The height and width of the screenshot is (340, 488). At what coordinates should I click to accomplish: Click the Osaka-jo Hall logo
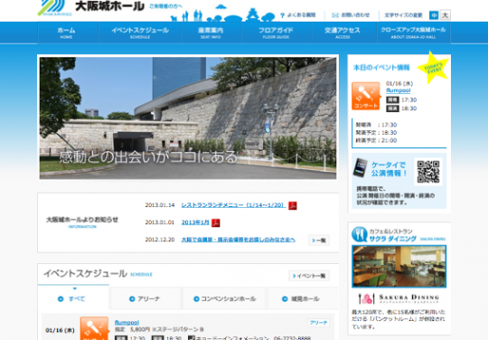tap(91, 7)
